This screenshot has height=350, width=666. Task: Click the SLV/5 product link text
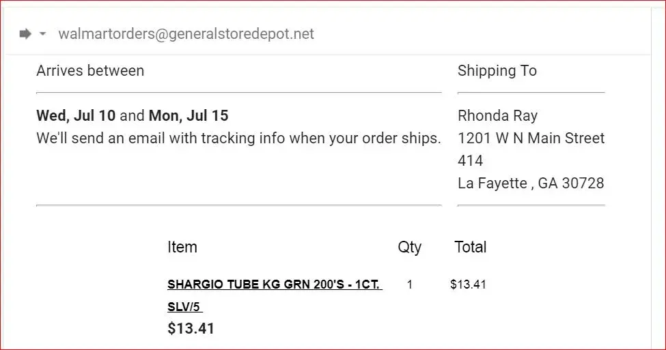click(x=184, y=307)
